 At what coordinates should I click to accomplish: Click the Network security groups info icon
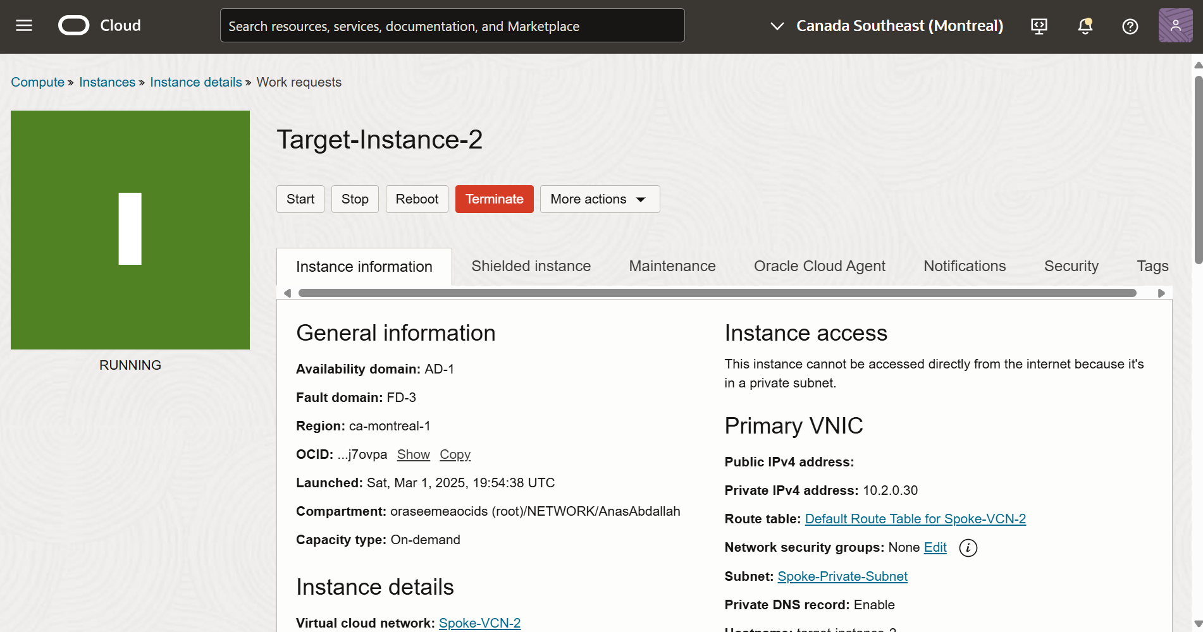coord(968,548)
